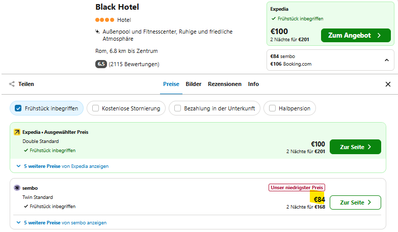Click the €84 sembo price entry
This screenshot has width=398, height=232.
click(282, 56)
